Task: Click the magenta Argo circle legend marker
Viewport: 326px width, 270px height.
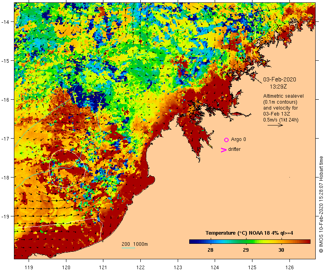Action: pos(227,140)
